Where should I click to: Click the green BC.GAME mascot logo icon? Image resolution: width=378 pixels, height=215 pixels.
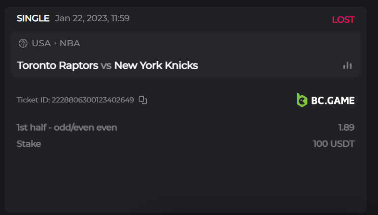pos(302,100)
